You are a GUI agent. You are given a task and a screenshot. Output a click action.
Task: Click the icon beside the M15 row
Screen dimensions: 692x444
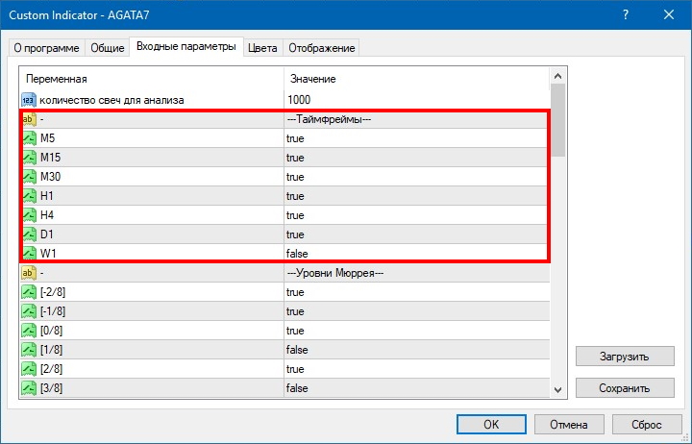click(29, 158)
